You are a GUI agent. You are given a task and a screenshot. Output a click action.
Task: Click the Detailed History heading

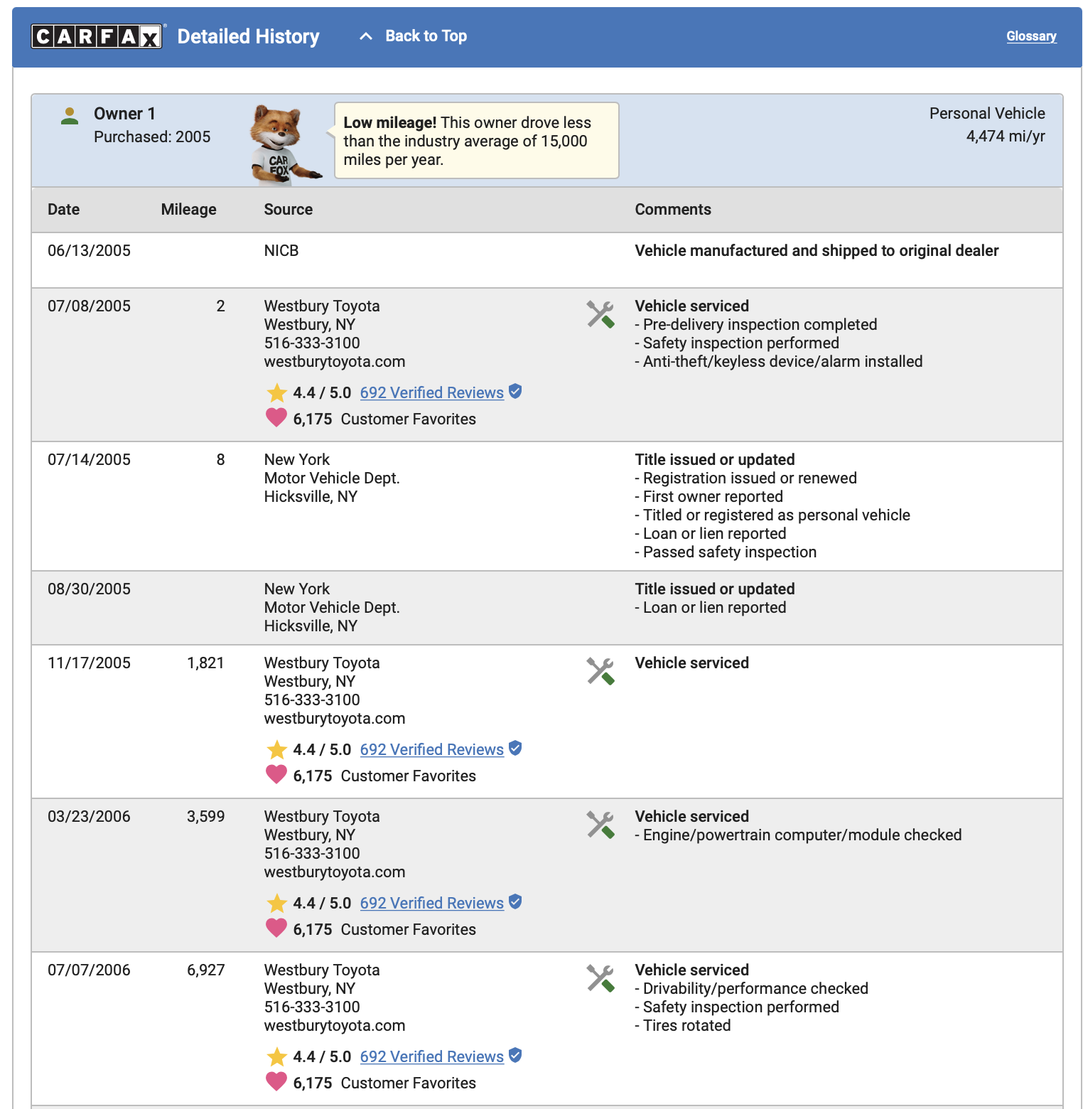coord(248,36)
